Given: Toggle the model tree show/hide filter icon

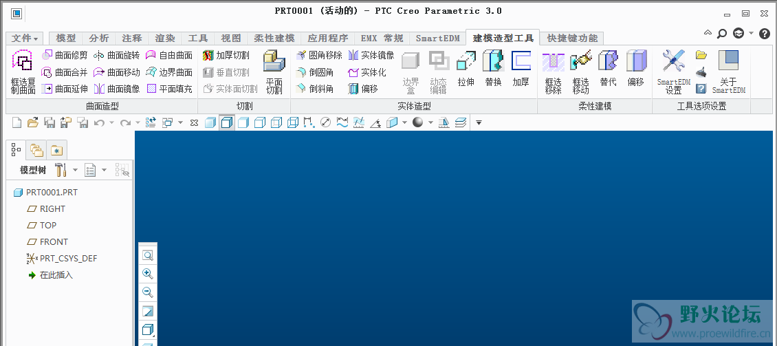Looking at the screenshot, I should pos(122,171).
